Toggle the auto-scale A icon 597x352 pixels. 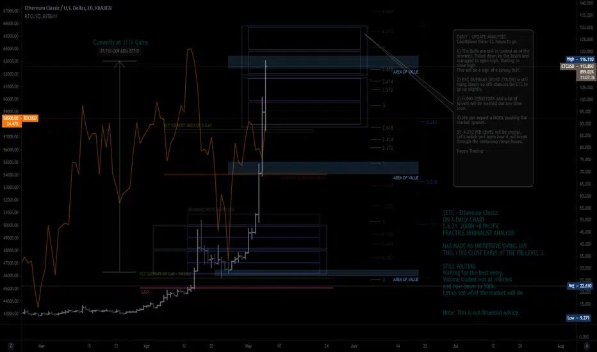click(x=586, y=346)
